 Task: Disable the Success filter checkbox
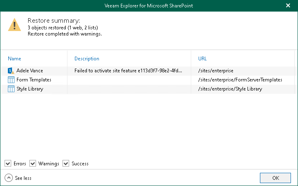point(66,164)
